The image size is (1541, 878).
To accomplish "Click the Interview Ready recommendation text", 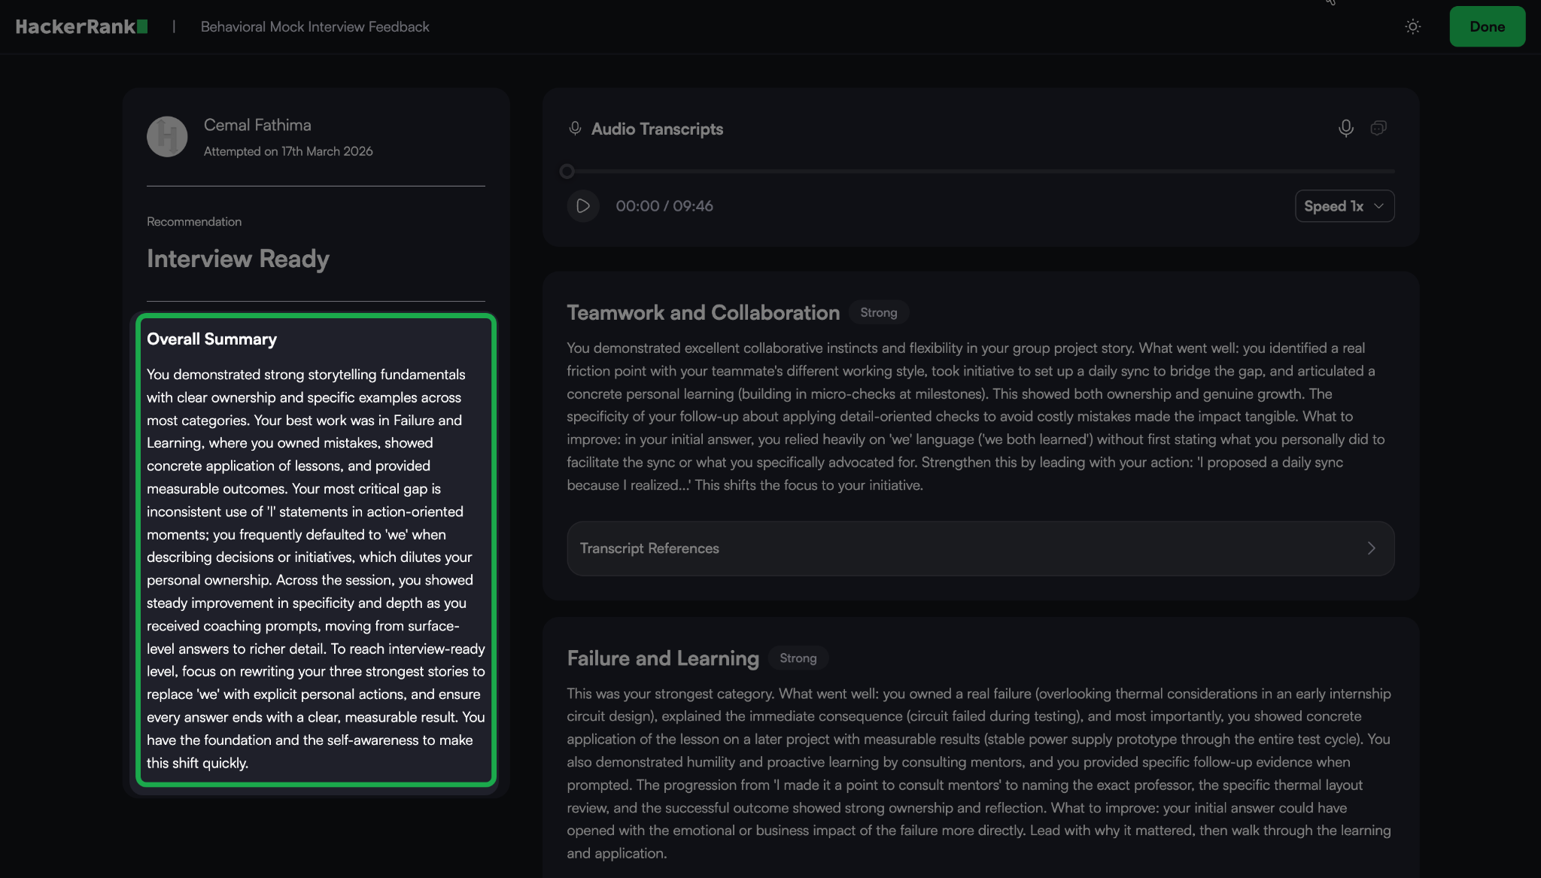I will [x=238, y=258].
